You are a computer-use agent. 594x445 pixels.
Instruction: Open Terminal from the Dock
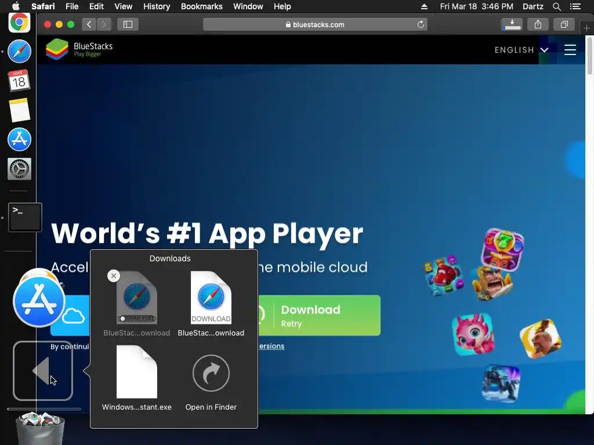click(25, 217)
